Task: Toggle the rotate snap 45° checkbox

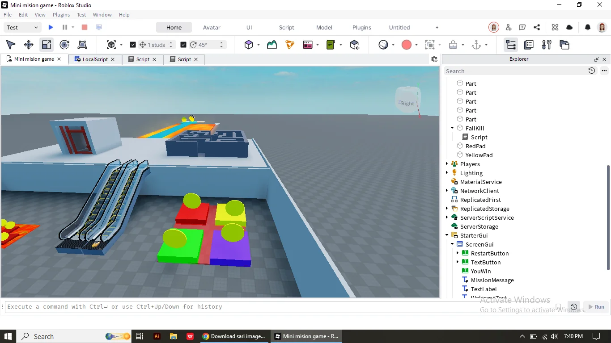Action: pos(183,45)
